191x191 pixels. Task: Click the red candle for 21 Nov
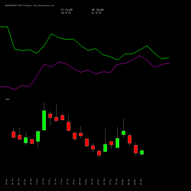[x=87, y=142]
